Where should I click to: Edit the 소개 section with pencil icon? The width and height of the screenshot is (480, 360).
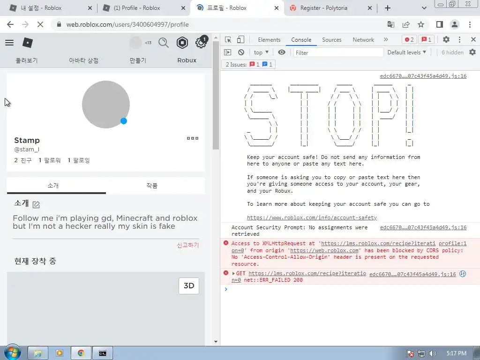(36, 204)
